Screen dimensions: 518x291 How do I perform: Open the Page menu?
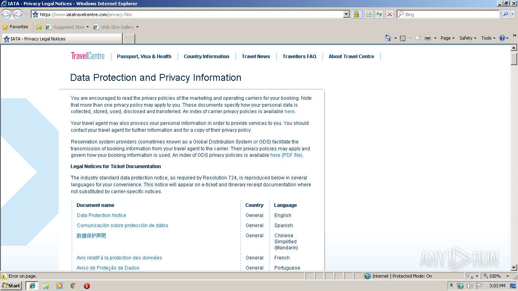[448, 38]
